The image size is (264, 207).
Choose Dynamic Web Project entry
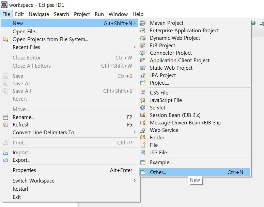195,38
